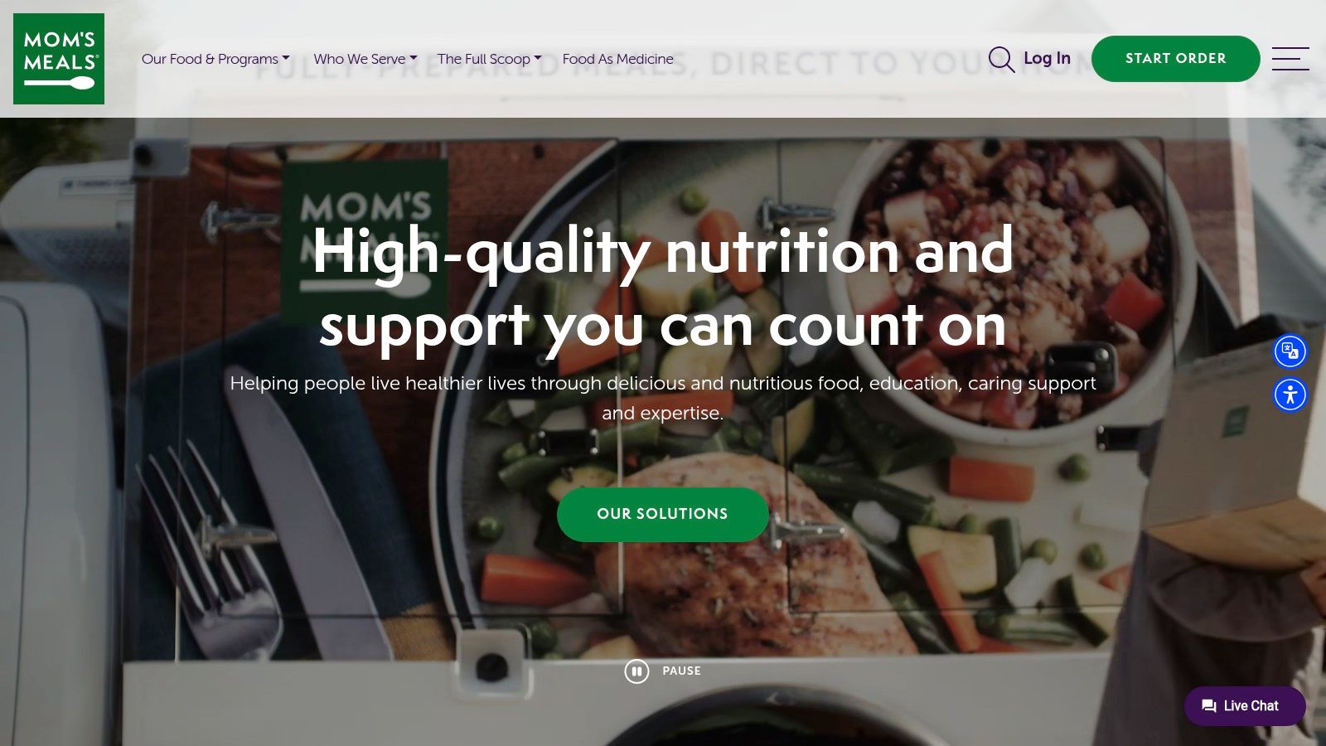Click the hero headline about high-quality nutrition
The image size is (1326, 746).
click(x=663, y=288)
